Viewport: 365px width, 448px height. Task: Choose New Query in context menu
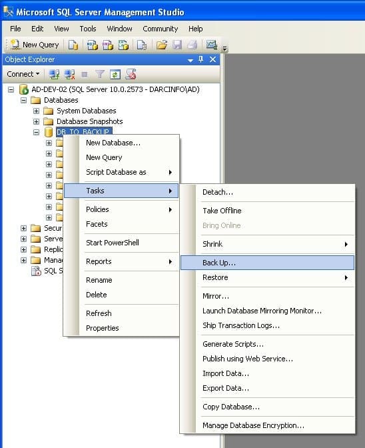pyautogui.click(x=122, y=157)
